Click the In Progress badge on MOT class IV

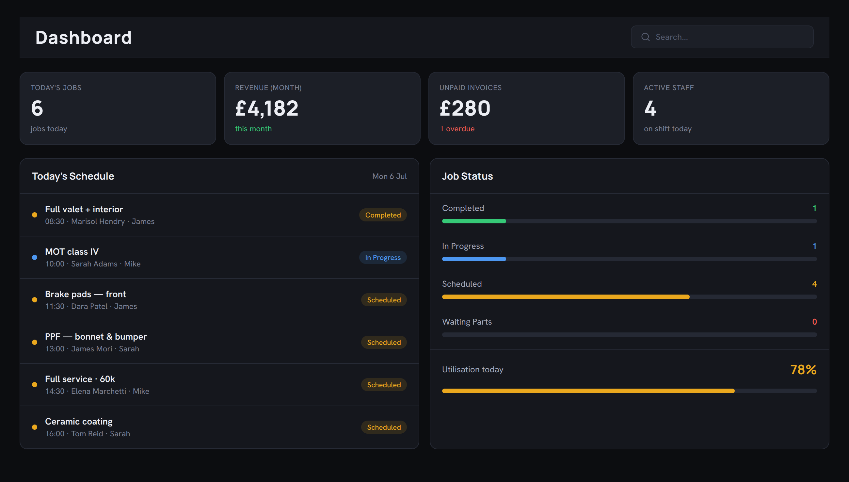[x=383, y=257]
